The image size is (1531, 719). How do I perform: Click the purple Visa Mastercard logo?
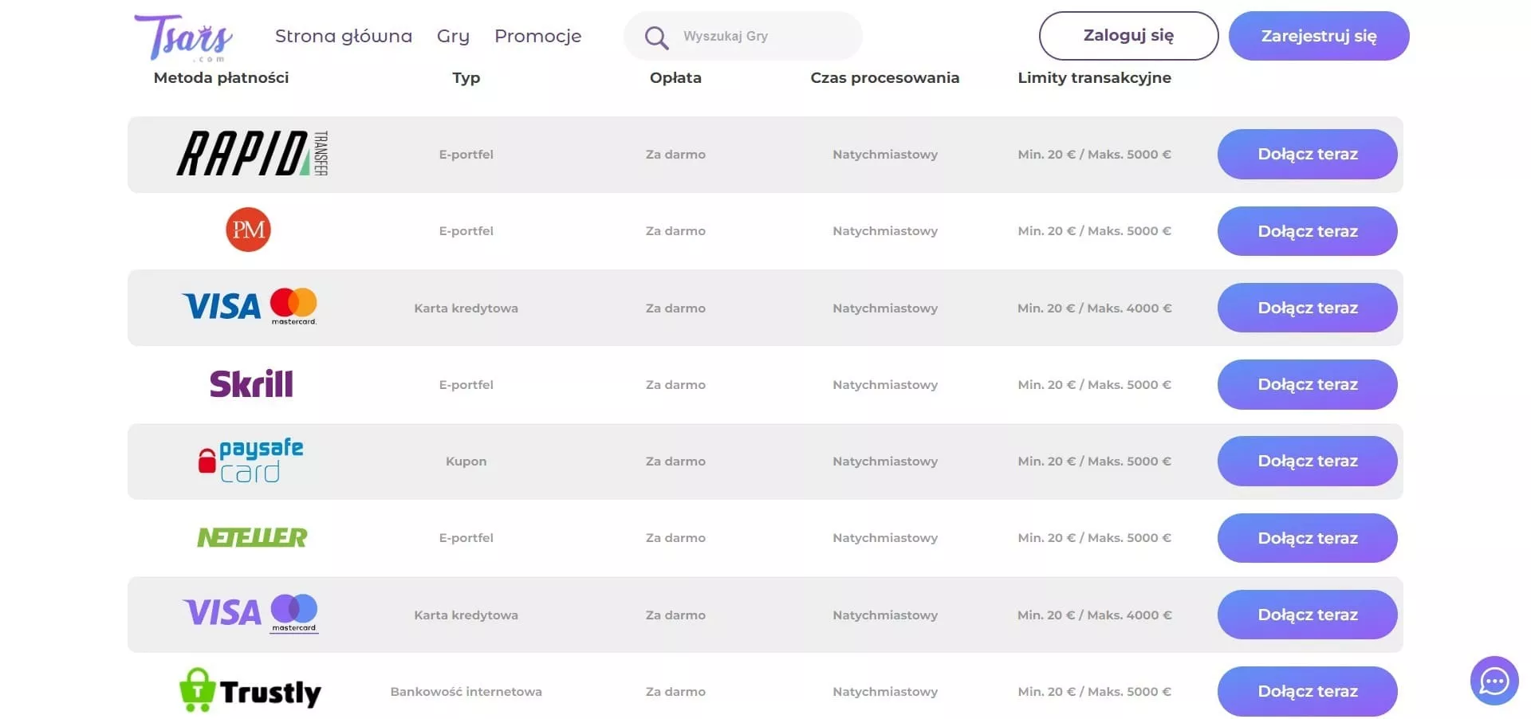click(x=250, y=613)
